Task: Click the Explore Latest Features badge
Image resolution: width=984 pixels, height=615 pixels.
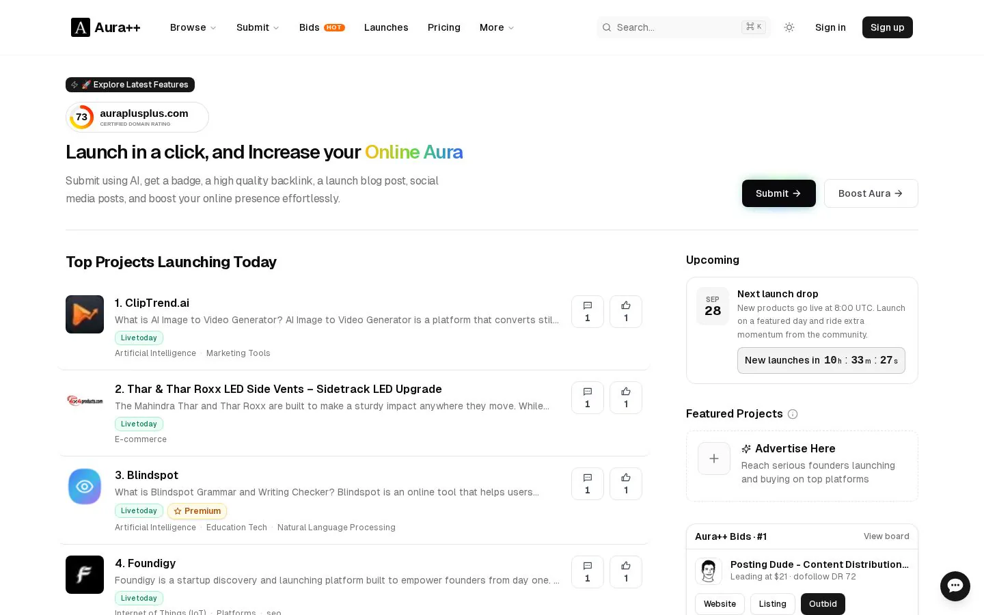Action: pos(130,85)
